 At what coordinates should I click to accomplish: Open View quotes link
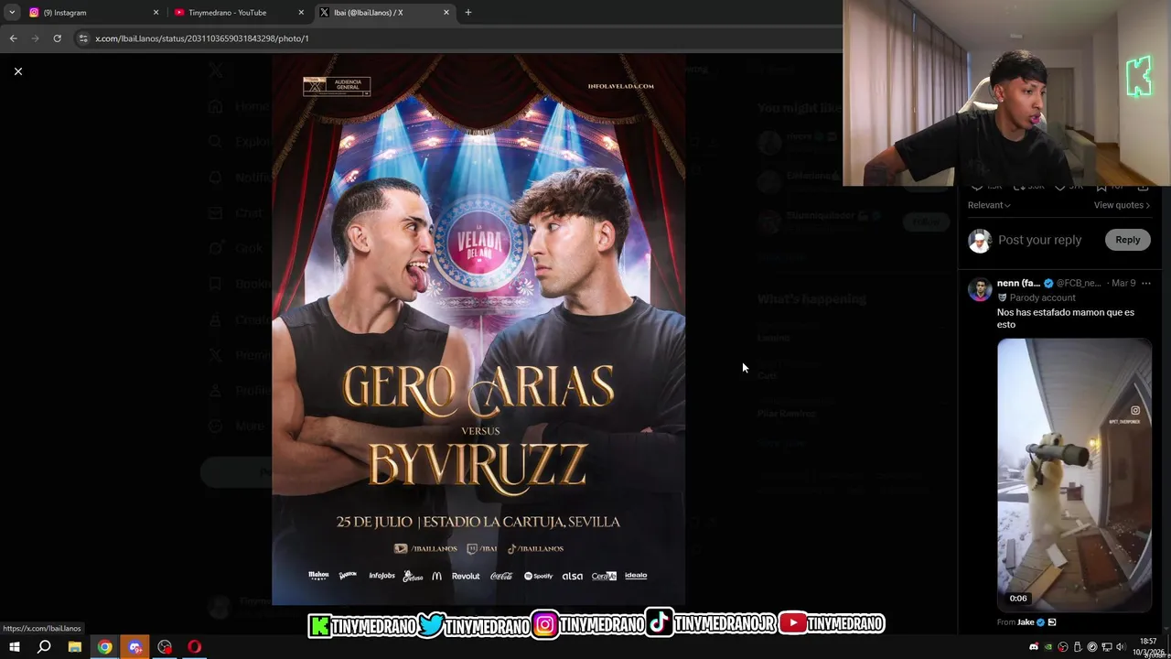coord(1122,205)
